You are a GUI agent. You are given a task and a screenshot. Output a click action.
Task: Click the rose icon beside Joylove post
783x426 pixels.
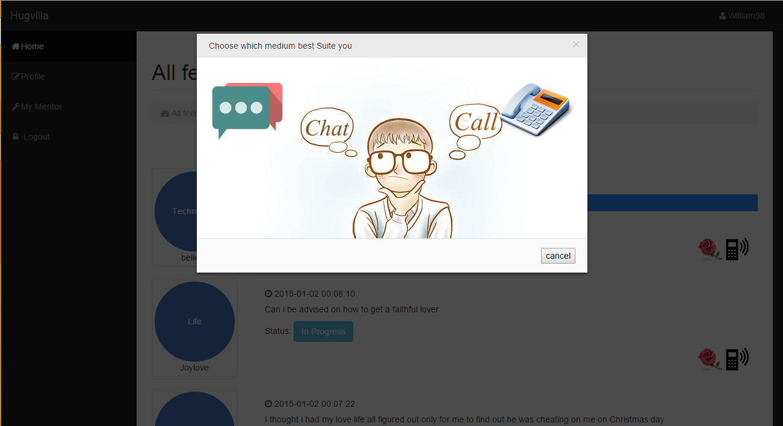click(x=710, y=359)
